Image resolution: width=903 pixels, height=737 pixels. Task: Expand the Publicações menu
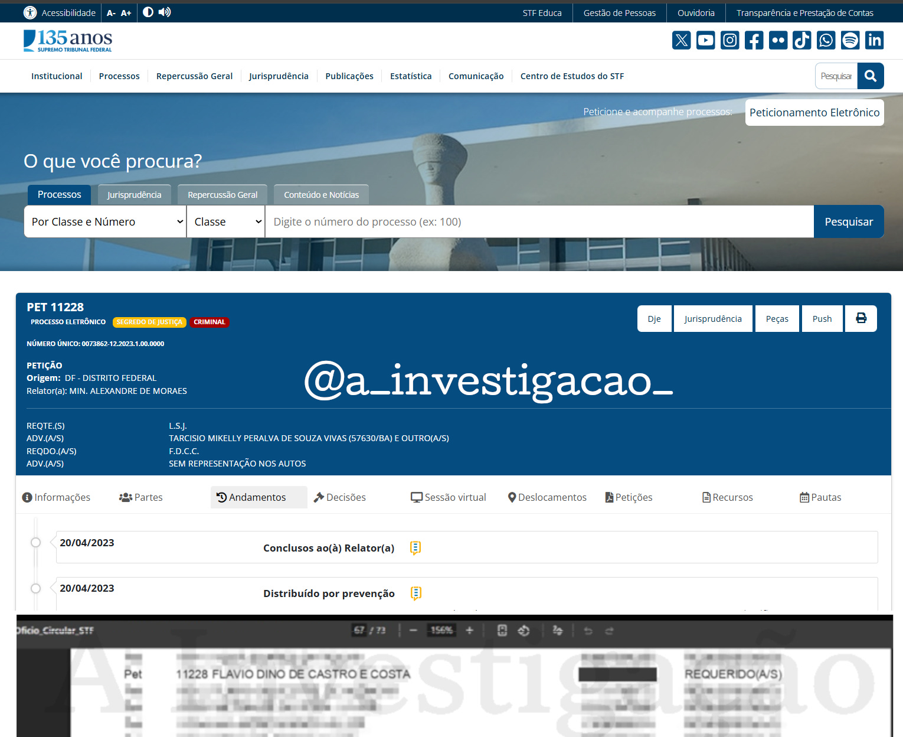349,76
